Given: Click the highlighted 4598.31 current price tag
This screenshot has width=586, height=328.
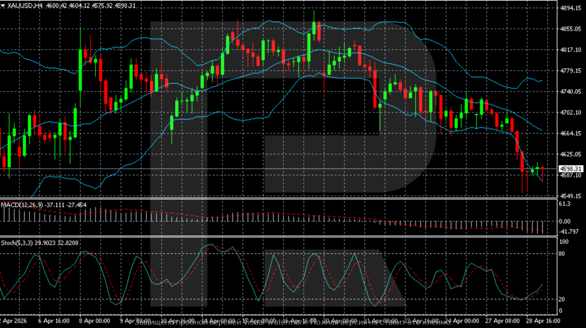Looking at the screenshot, I should click(569, 168).
